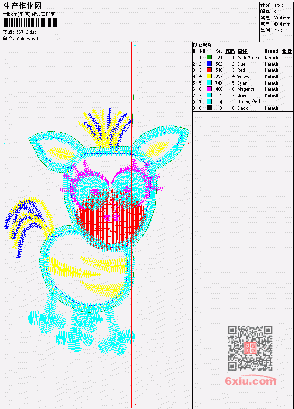Click the '颜色: 8' colors entry
This screenshot has width=294, height=409.
pos(268,11)
